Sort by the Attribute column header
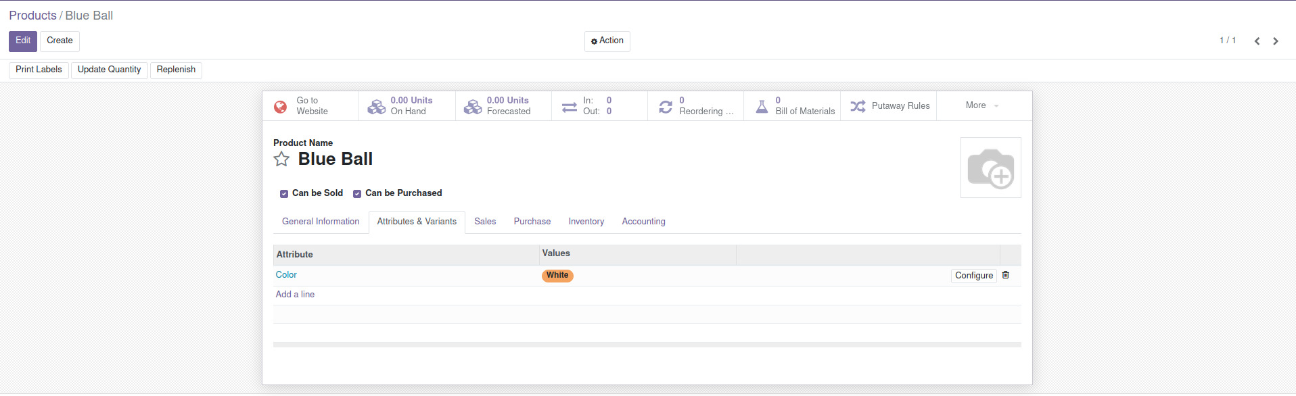The image size is (1296, 396). point(406,255)
